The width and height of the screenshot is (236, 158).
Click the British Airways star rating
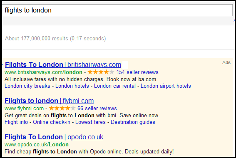(101, 72)
